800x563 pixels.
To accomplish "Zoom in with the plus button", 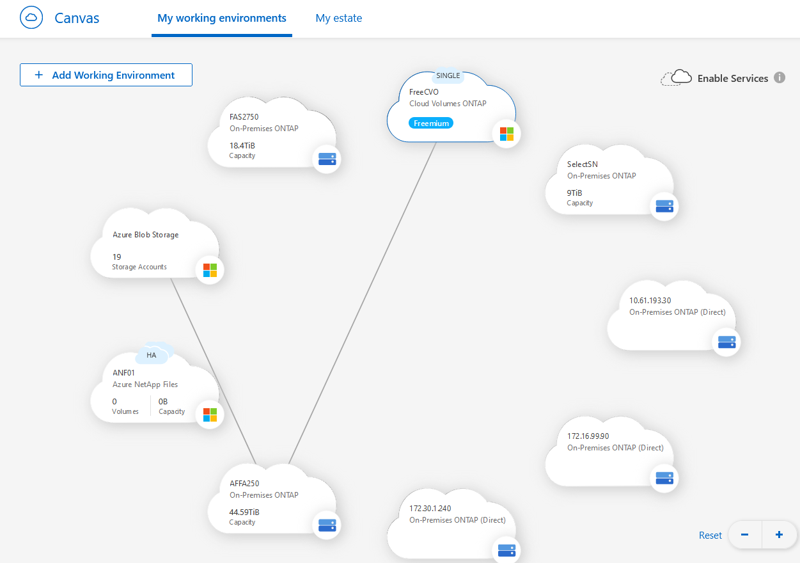I will (779, 535).
